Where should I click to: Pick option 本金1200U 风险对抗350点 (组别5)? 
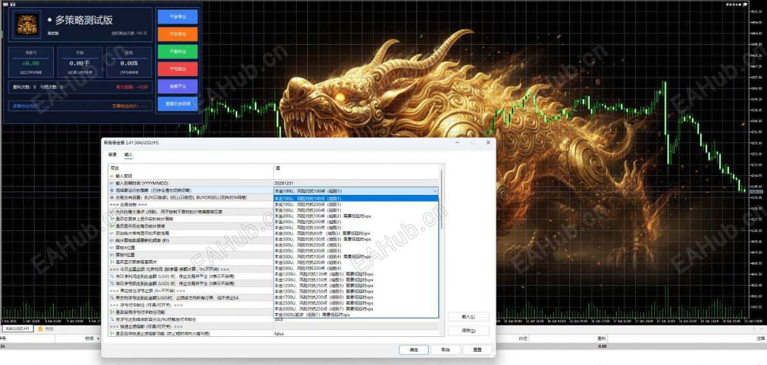(356, 291)
